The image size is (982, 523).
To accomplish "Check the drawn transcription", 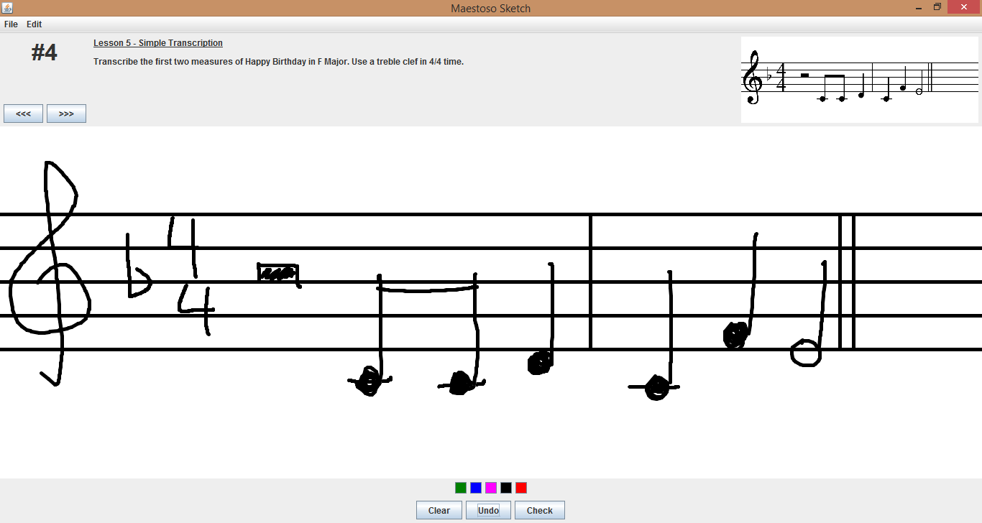I will click(540, 510).
